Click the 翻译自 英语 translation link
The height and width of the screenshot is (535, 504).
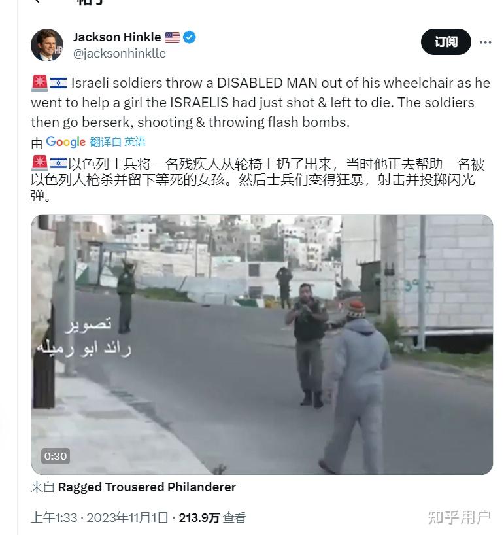[118, 141]
